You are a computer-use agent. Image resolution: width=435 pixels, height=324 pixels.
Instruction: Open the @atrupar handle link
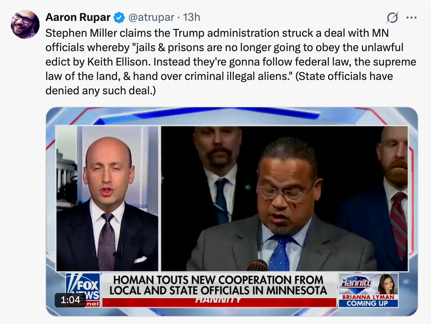151,17
